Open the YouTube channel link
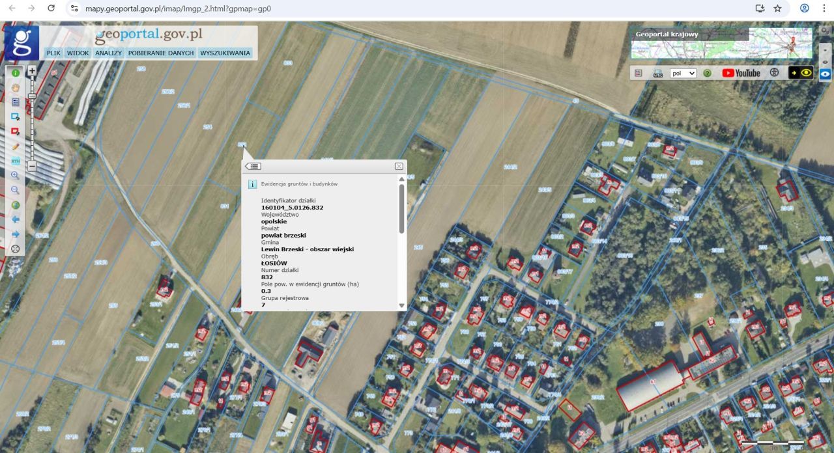The height and width of the screenshot is (453, 834). tap(741, 74)
